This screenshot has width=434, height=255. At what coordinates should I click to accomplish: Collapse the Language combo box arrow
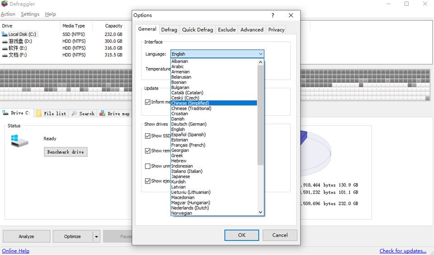(260, 54)
